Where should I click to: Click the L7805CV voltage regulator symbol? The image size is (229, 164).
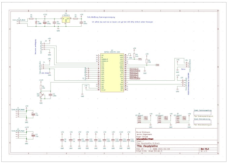click(x=66, y=20)
